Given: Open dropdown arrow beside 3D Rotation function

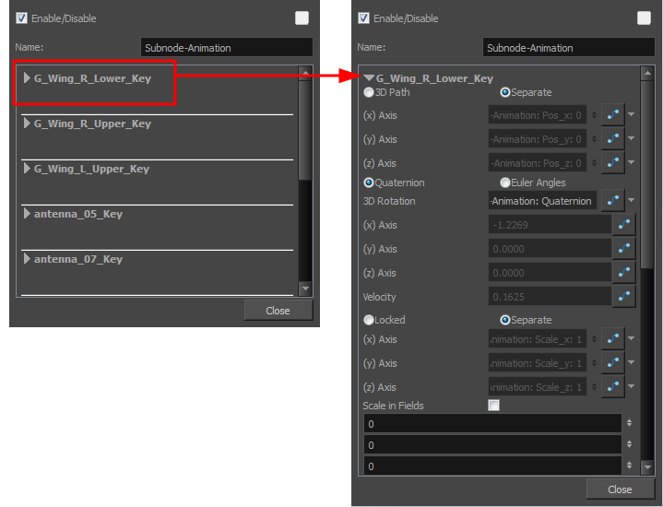Looking at the screenshot, I should click(x=632, y=201).
